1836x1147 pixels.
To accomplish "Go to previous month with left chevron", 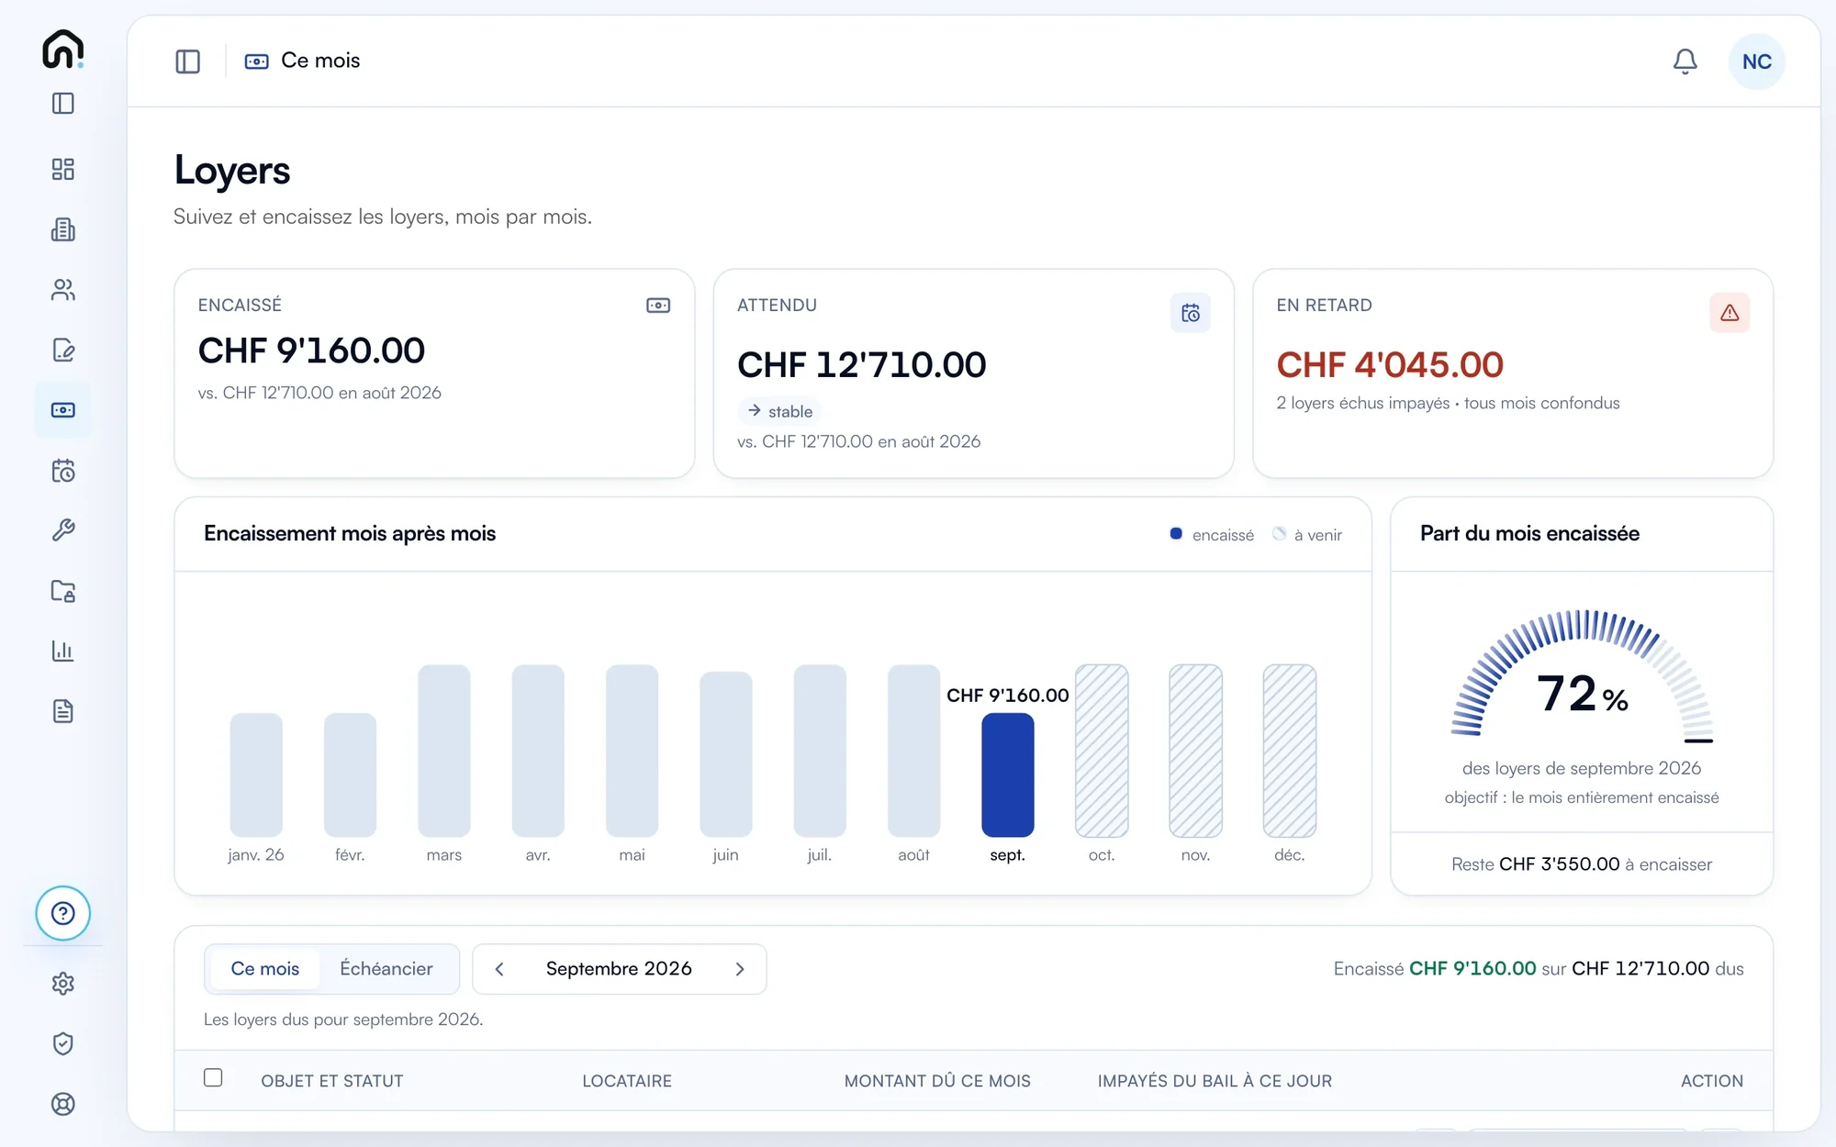I will (x=499, y=969).
